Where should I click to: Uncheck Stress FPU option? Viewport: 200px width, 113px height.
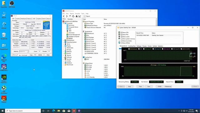122,35
